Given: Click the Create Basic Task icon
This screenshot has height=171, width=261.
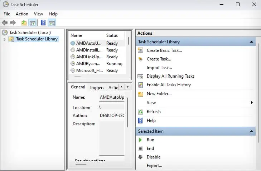Looking at the screenshot, I should click(140, 50).
